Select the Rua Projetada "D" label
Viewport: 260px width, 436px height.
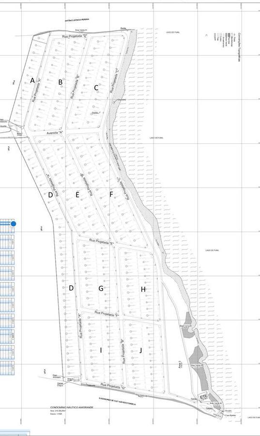point(75,36)
